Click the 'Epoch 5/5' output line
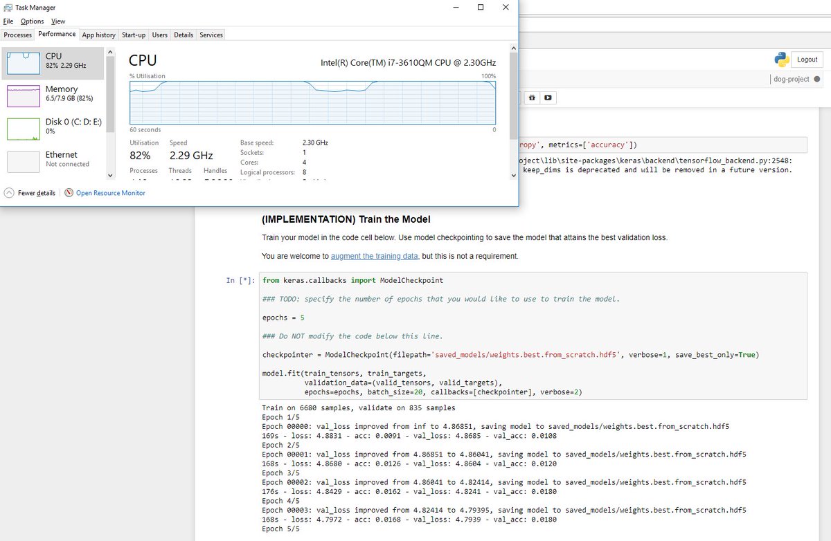Screen dimensions: 831x541 click(282, 529)
